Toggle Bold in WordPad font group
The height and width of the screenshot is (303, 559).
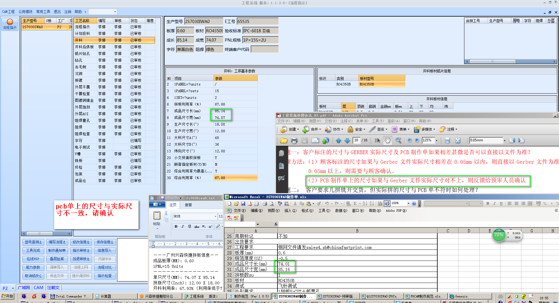(x=176, y=227)
